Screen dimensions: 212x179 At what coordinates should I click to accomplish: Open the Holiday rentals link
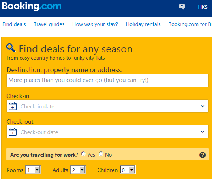coord(143,24)
